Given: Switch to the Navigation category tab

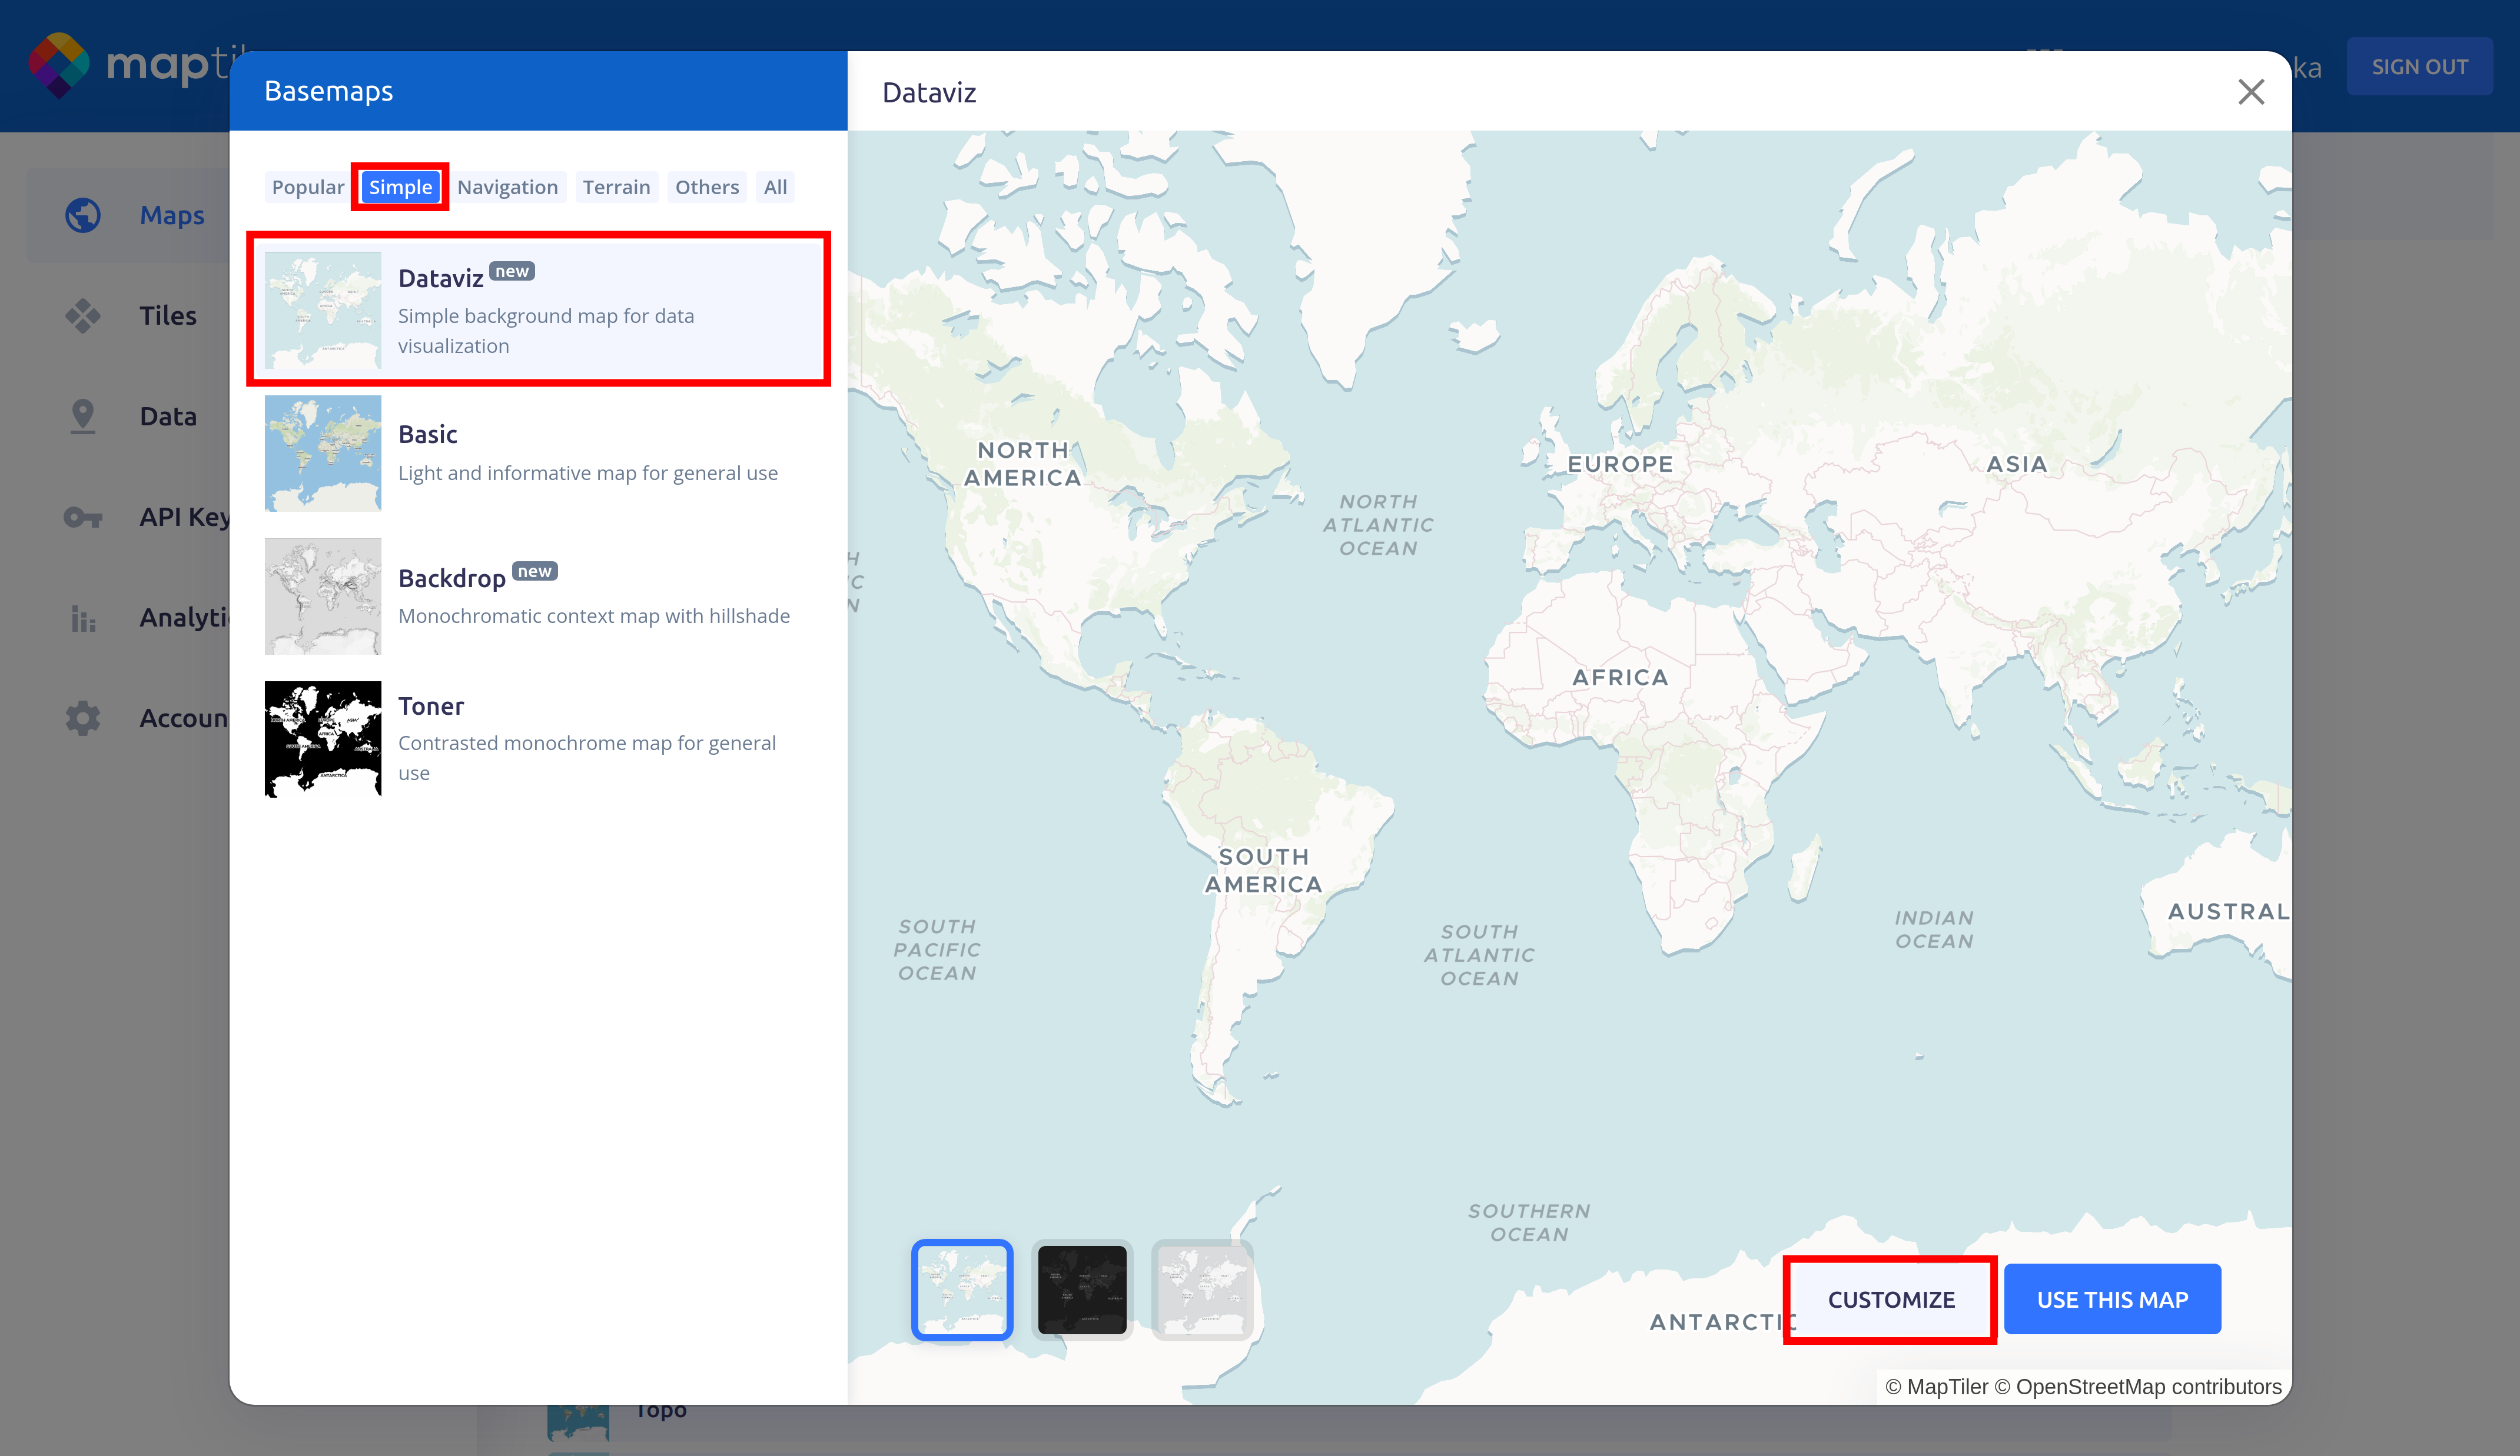Looking at the screenshot, I should (507, 187).
